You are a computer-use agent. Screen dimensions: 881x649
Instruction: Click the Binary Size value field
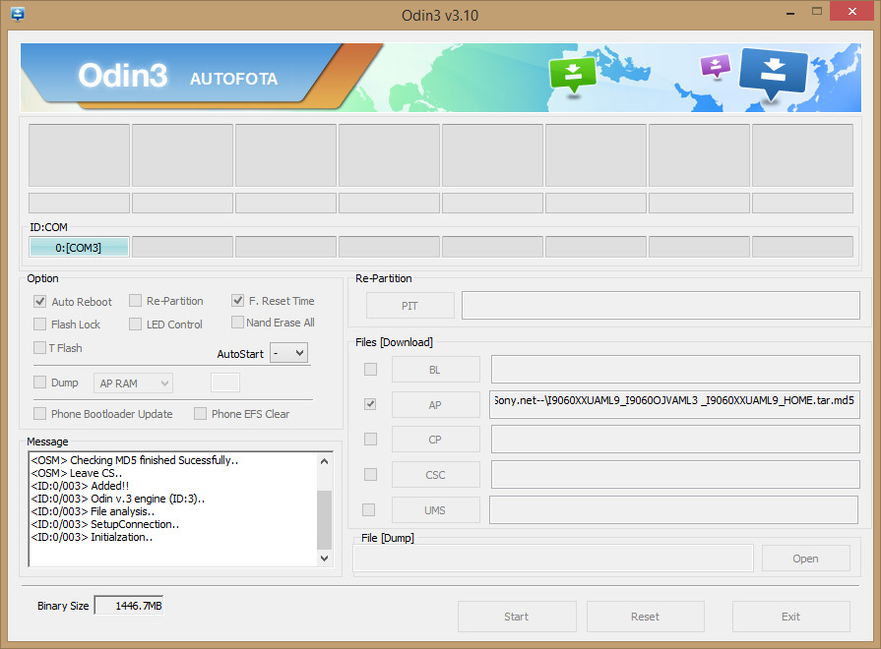tap(129, 606)
